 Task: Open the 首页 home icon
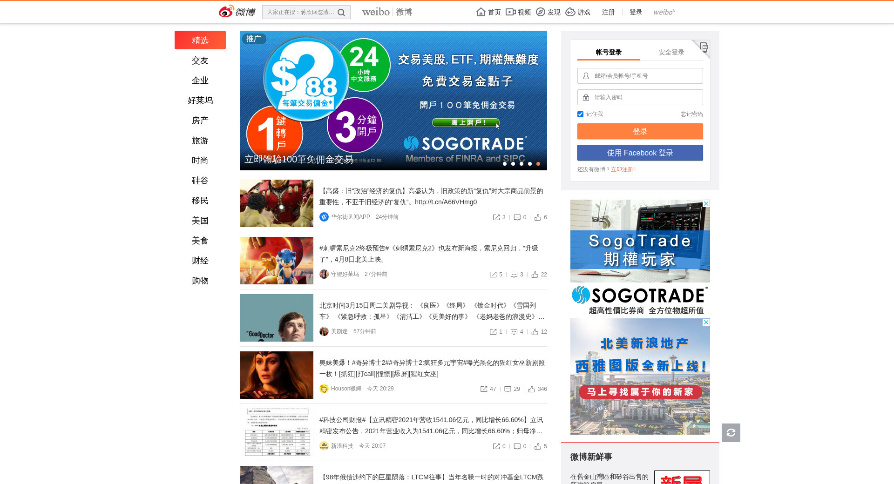[481, 12]
